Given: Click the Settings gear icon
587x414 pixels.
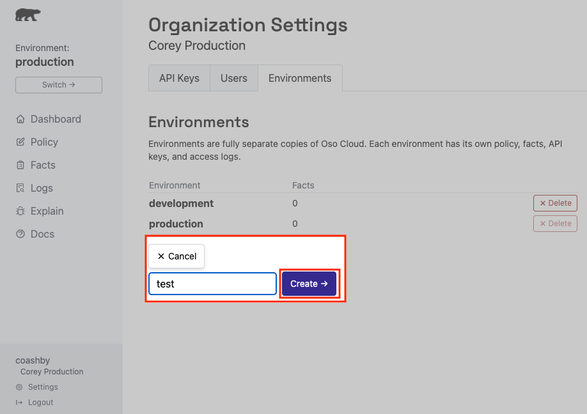Looking at the screenshot, I should (x=19, y=387).
